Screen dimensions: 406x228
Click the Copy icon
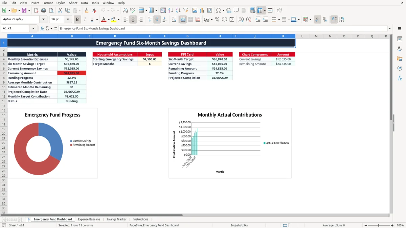[x=68, y=10]
